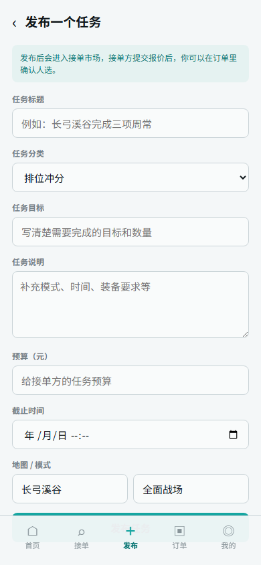The height and width of the screenshot is (565, 261).
Task: Open the calendar picker in 截止时间
Action: (234, 434)
